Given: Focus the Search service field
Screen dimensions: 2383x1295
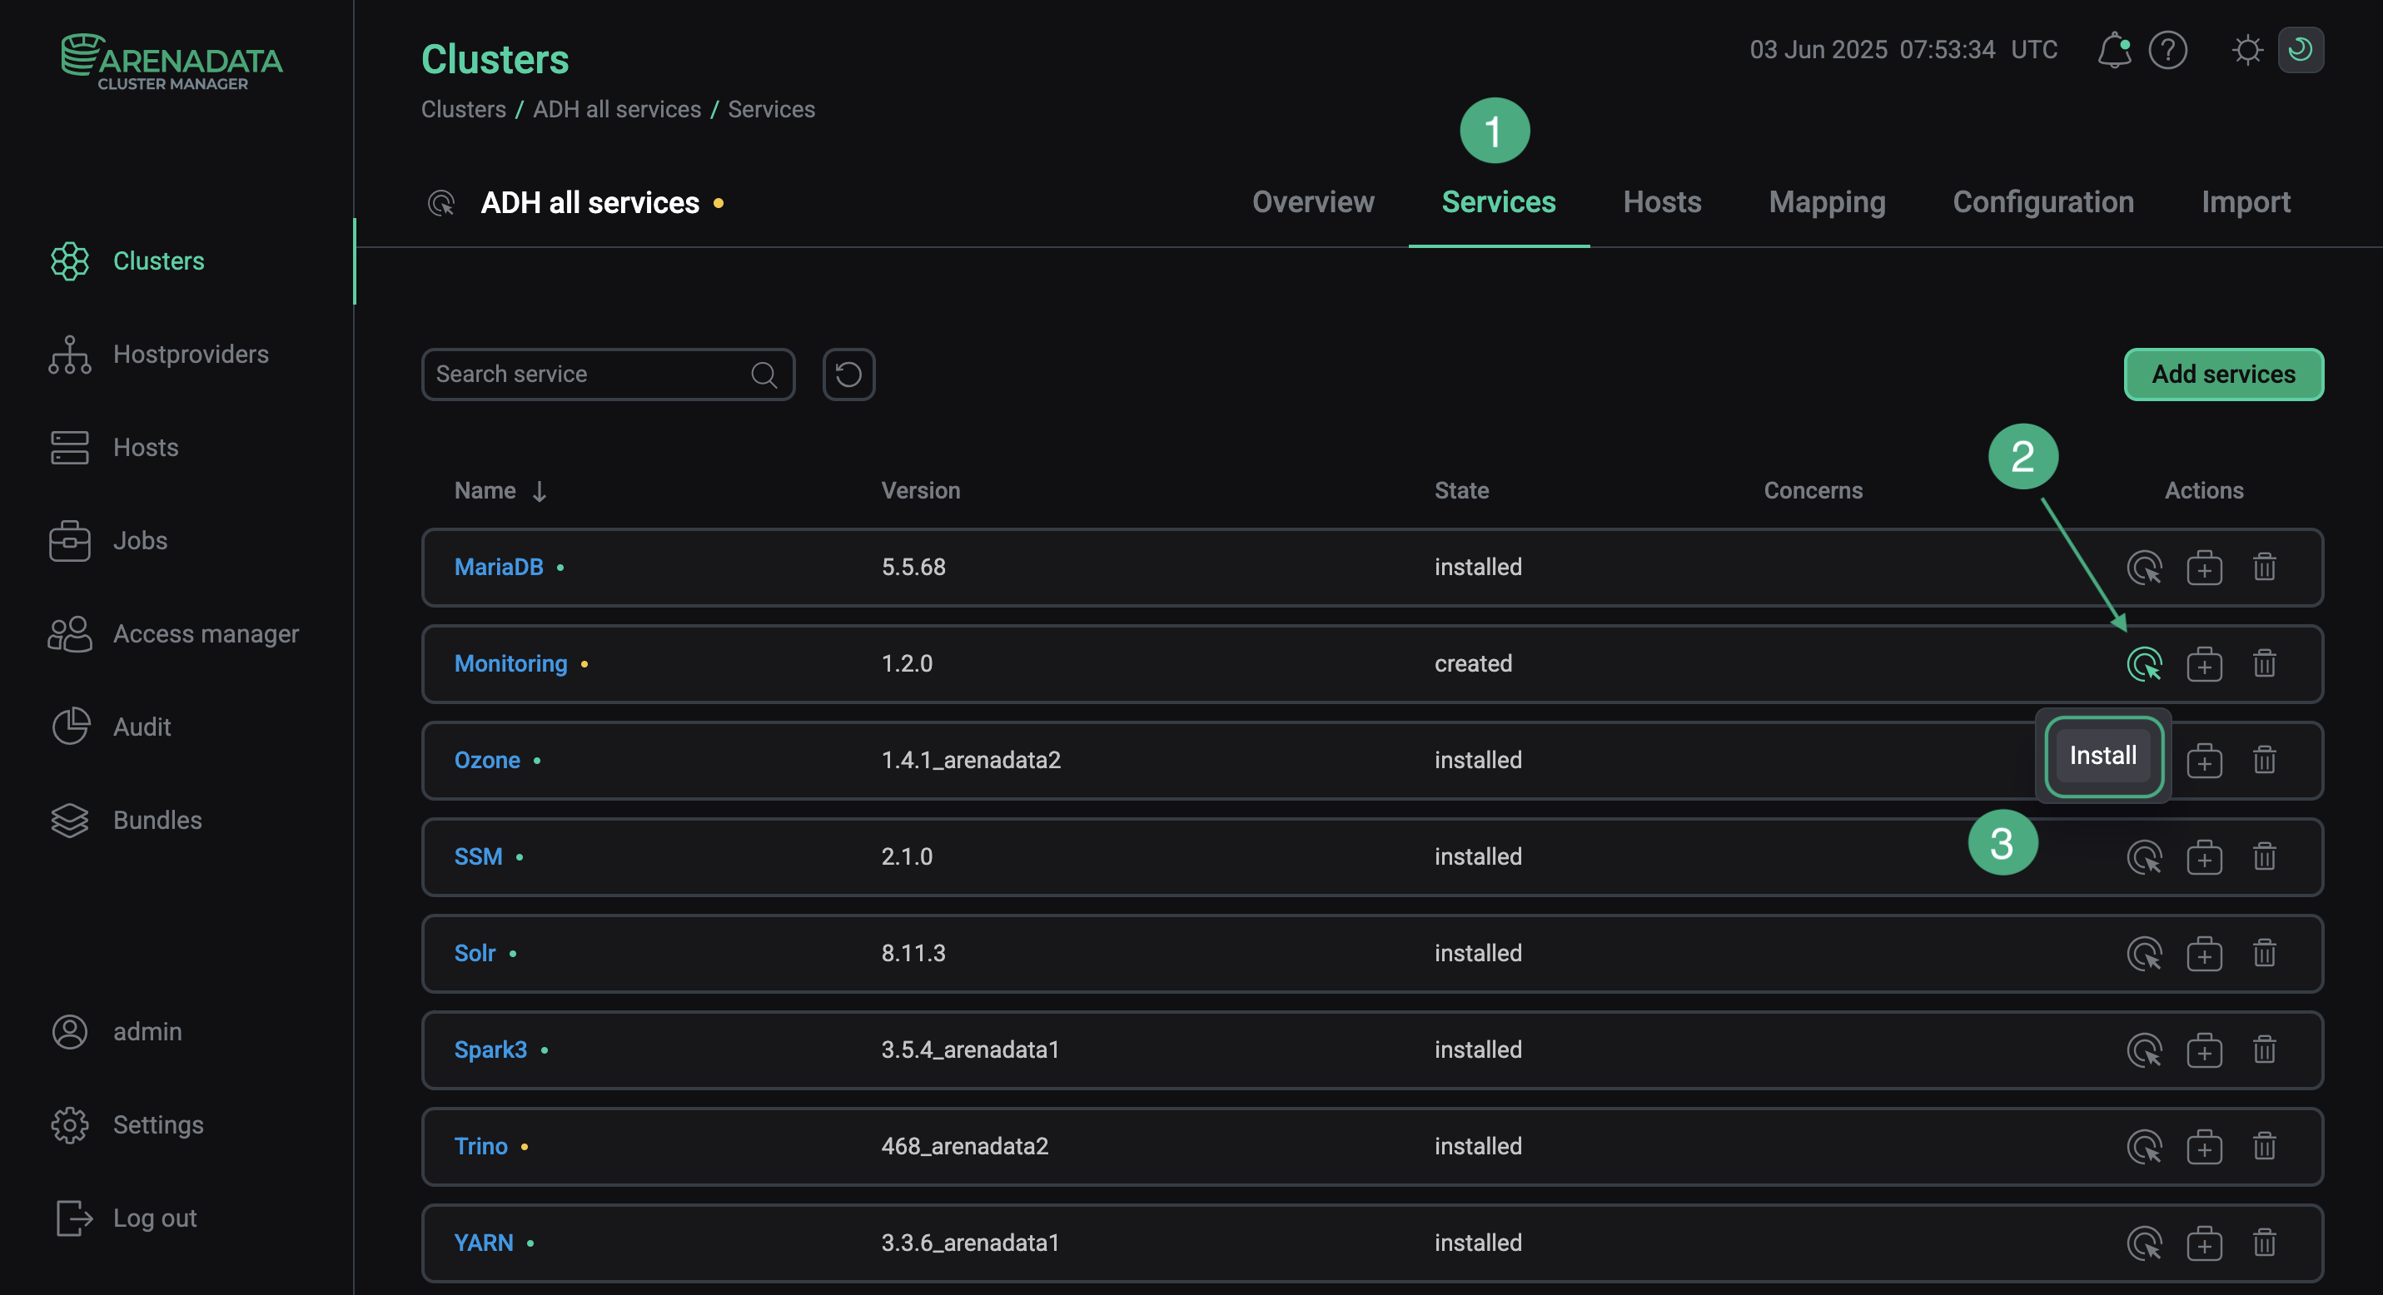Looking at the screenshot, I should 608,375.
